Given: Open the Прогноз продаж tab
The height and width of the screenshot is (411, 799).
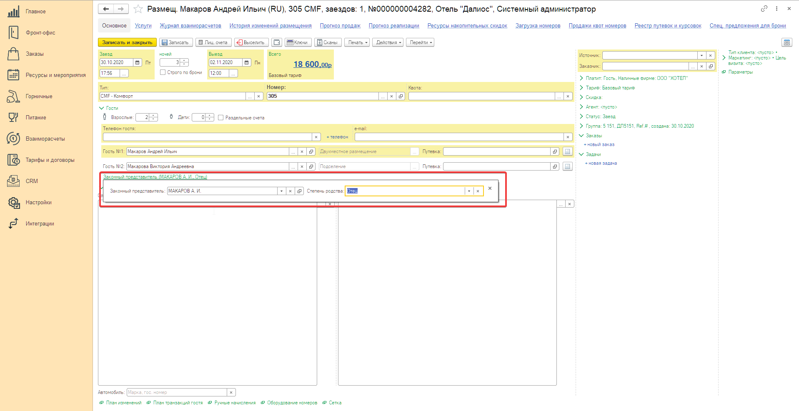Looking at the screenshot, I should 340,26.
